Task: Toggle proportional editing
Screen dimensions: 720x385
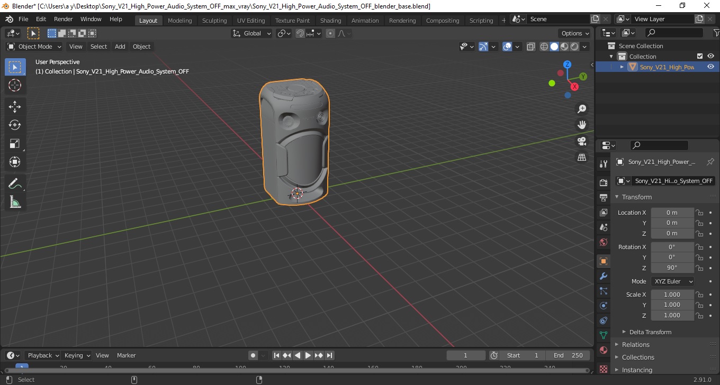Action: [330, 33]
